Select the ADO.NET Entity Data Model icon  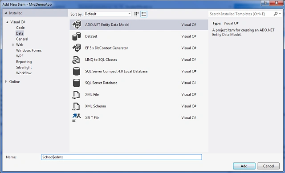pos(77,25)
